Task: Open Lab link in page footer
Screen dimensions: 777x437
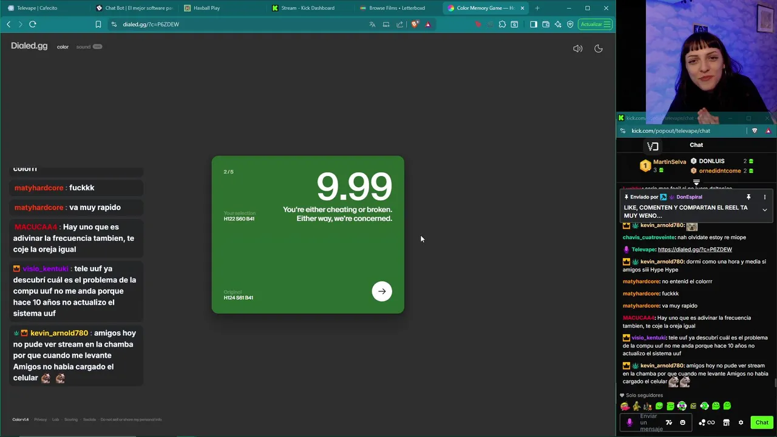Action: click(55, 419)
